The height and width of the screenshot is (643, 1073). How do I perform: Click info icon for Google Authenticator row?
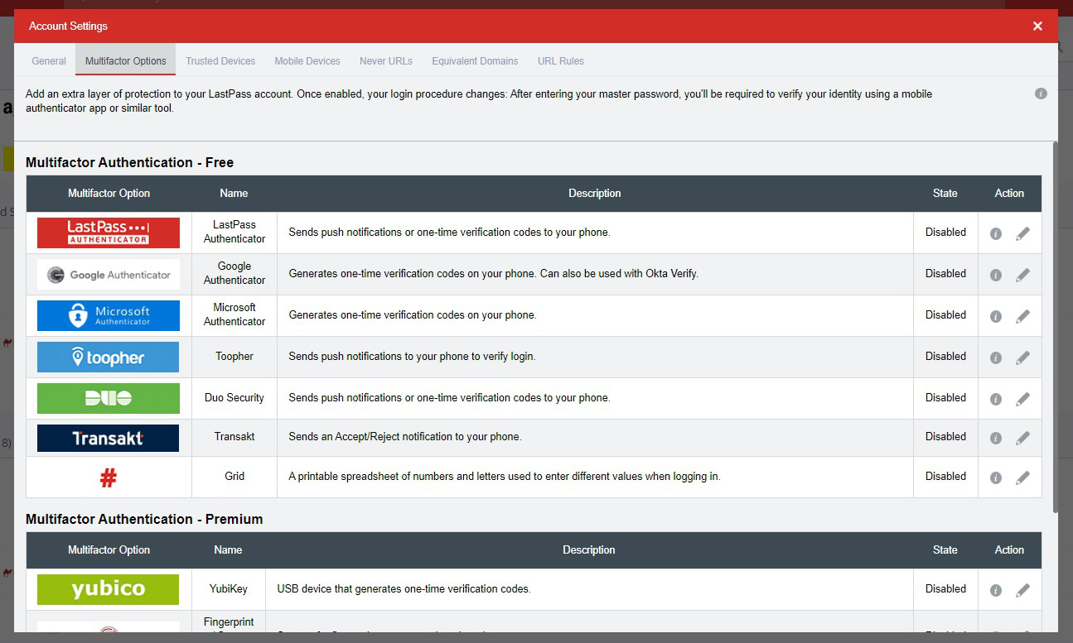(x=996, y=275)
